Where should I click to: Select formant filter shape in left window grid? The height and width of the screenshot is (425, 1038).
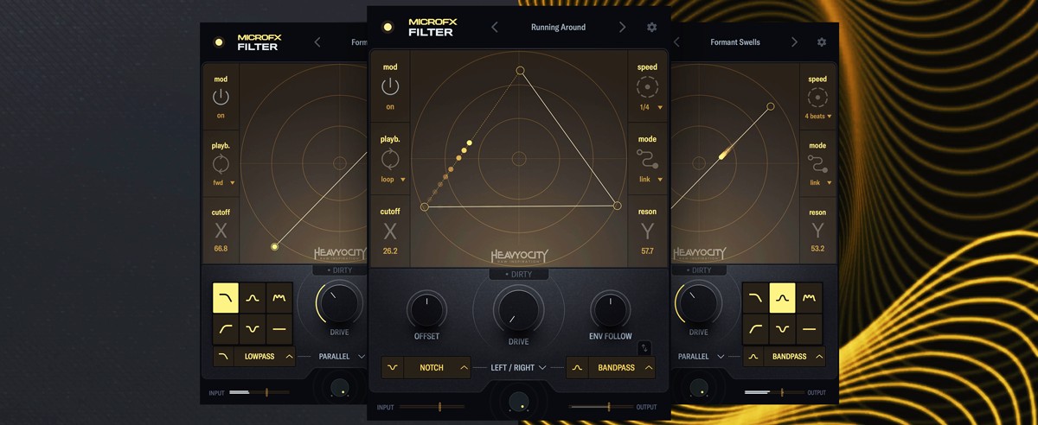[279, 297]
